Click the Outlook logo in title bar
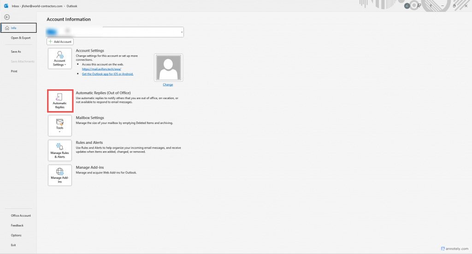This screenshot has height=254, width=472. (x=6, y=6)
